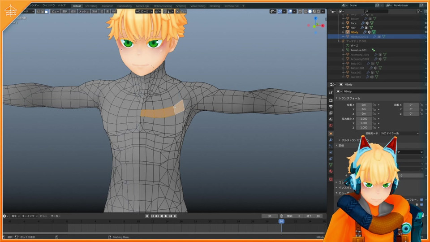Click new scene button beside Scene field
Screen dimensions: 430x242
[x=377, y=5]
